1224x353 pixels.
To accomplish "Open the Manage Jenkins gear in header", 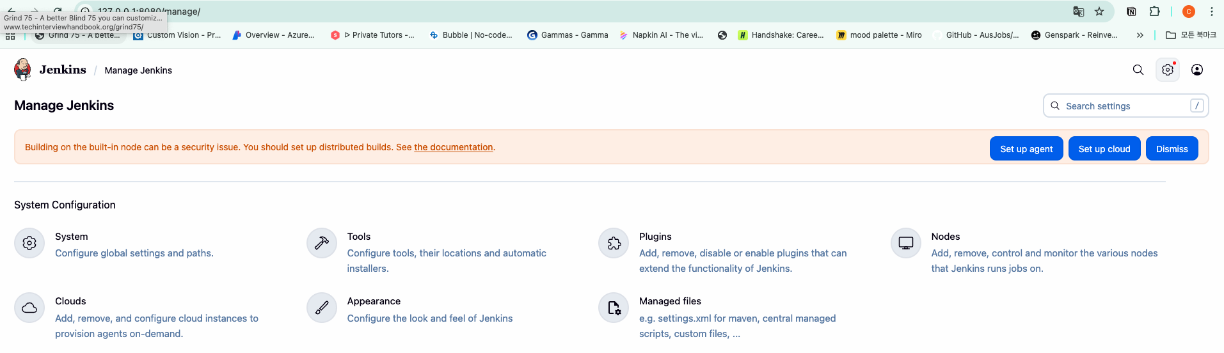I will tap(1168, 70).
